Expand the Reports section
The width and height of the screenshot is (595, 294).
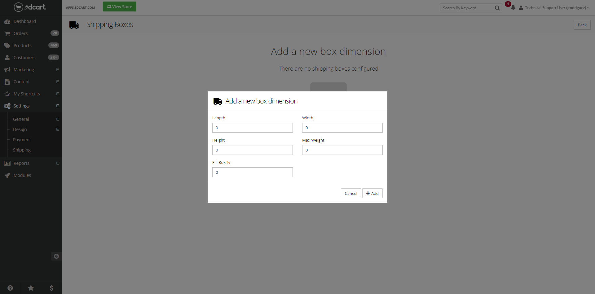tap(58, 163)
